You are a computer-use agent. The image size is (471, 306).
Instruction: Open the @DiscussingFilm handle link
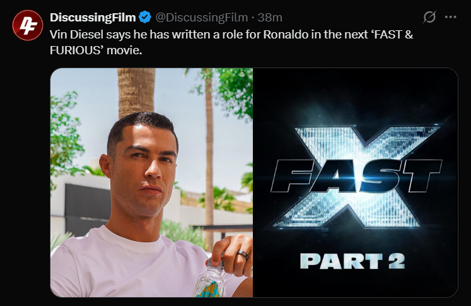click(201, 18)
